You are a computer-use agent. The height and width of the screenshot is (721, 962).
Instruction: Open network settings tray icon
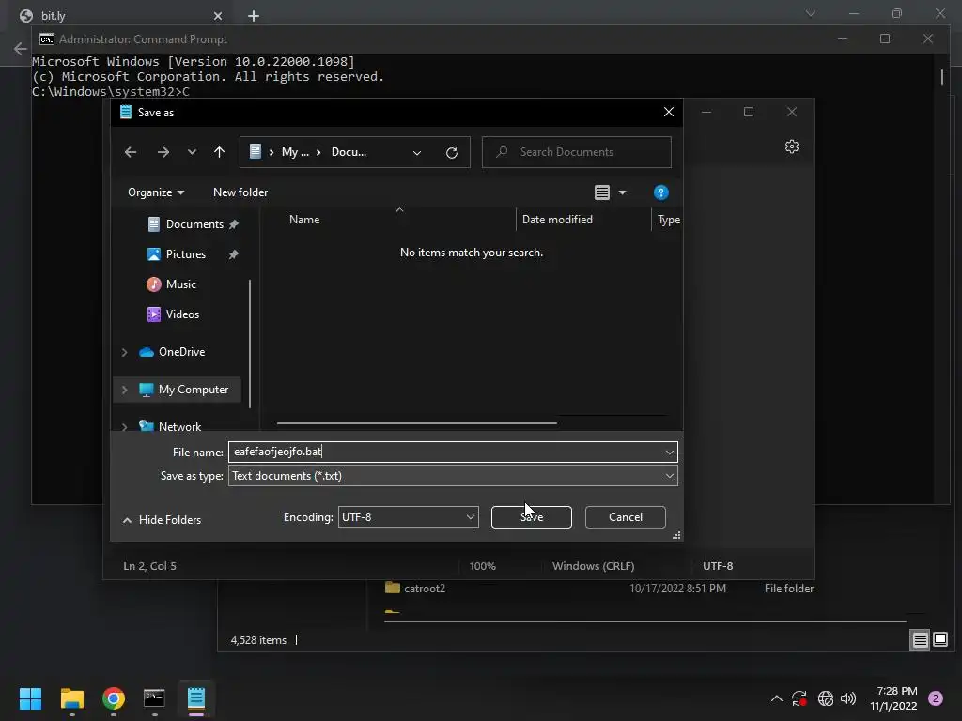coord(825,698)
